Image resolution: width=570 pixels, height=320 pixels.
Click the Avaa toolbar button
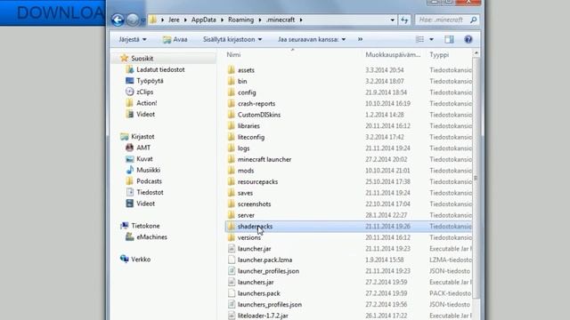[x=175, y=39]
